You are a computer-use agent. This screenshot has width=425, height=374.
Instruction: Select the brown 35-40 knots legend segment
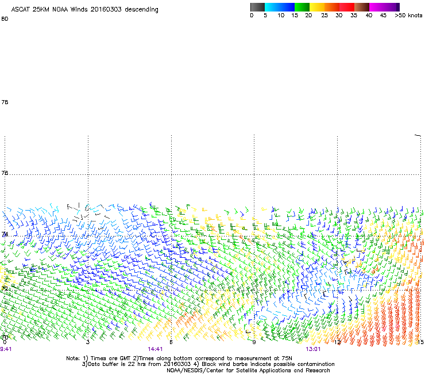coord(362,7)
